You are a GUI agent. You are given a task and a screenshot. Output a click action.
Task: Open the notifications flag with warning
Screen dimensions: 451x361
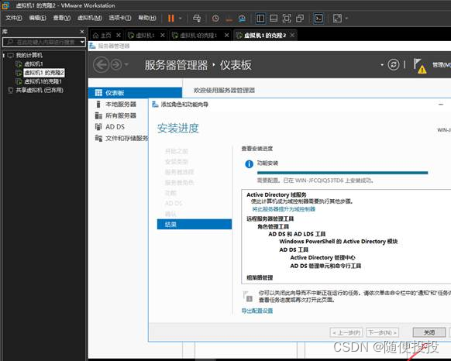(419, 66)
